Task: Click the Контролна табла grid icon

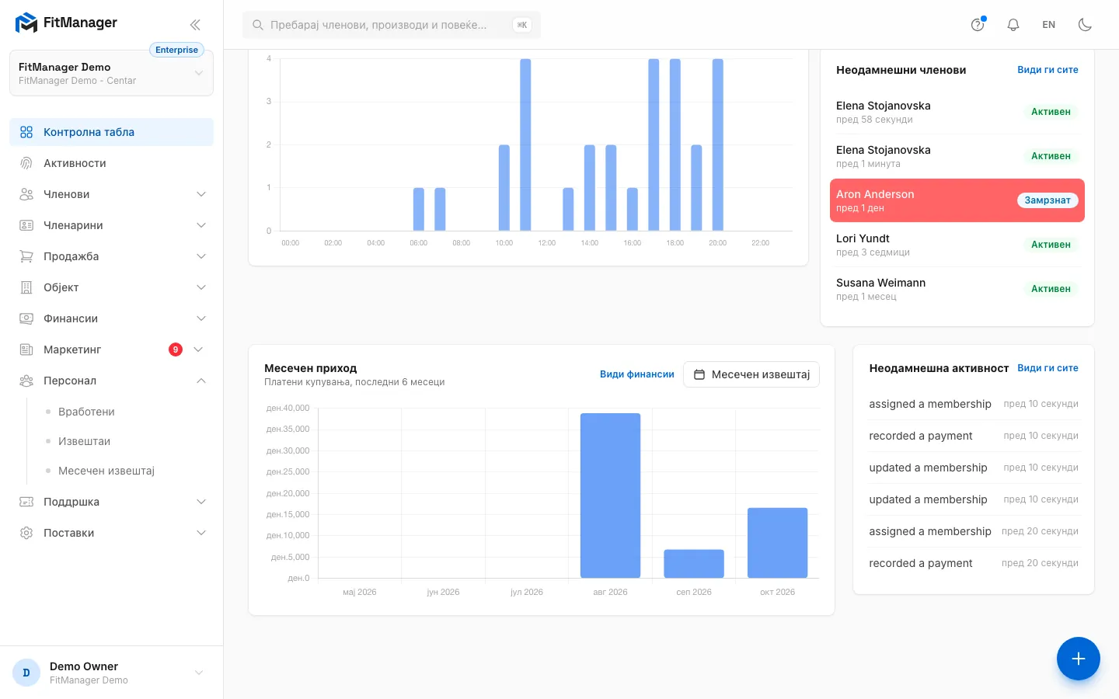Action: pyautogui.click(x=26, y=132)
